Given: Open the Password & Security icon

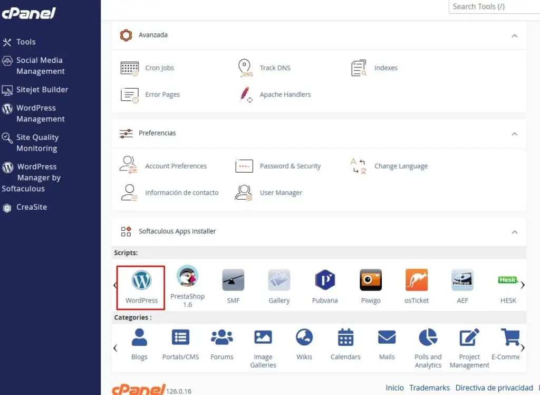Looking at the screenshot, I should 244,166.
